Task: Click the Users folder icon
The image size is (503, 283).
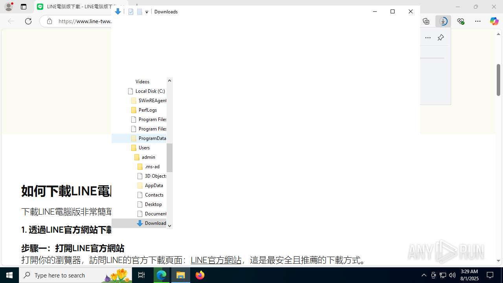Action: pyautogui.click(x=134, y=148)
